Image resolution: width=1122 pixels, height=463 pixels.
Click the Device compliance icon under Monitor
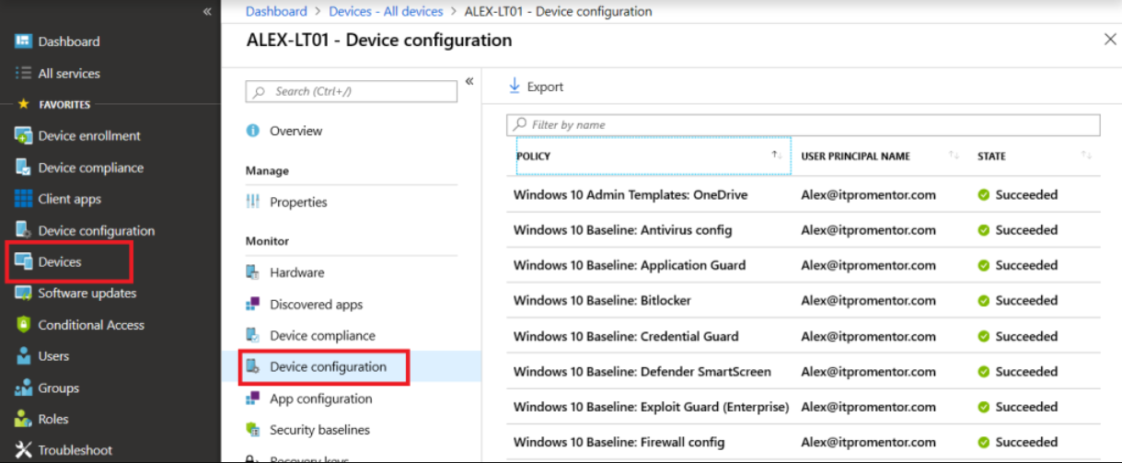253,335
